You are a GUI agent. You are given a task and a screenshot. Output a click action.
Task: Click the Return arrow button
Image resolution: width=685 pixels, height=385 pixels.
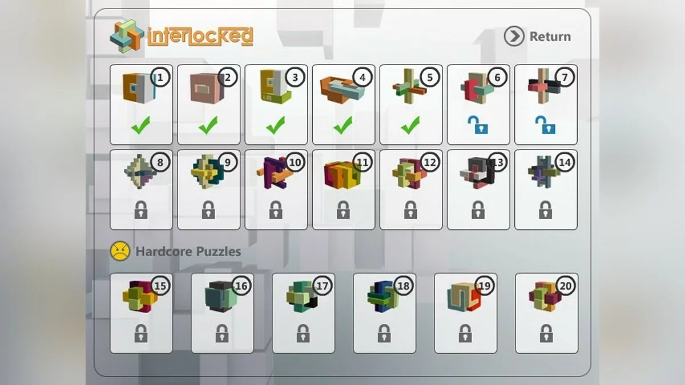(x=514, y=37)
